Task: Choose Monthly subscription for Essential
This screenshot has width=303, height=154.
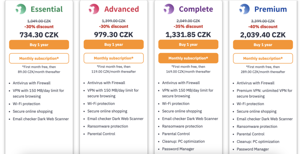Action: click(39, 58)
